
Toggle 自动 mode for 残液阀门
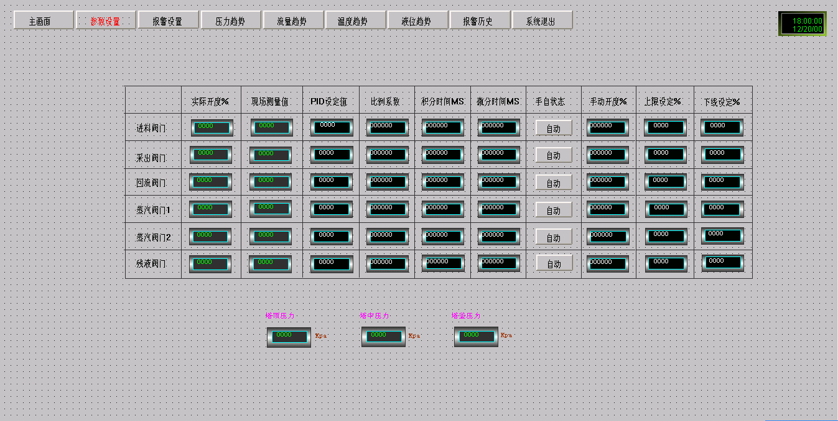(553, 264)
